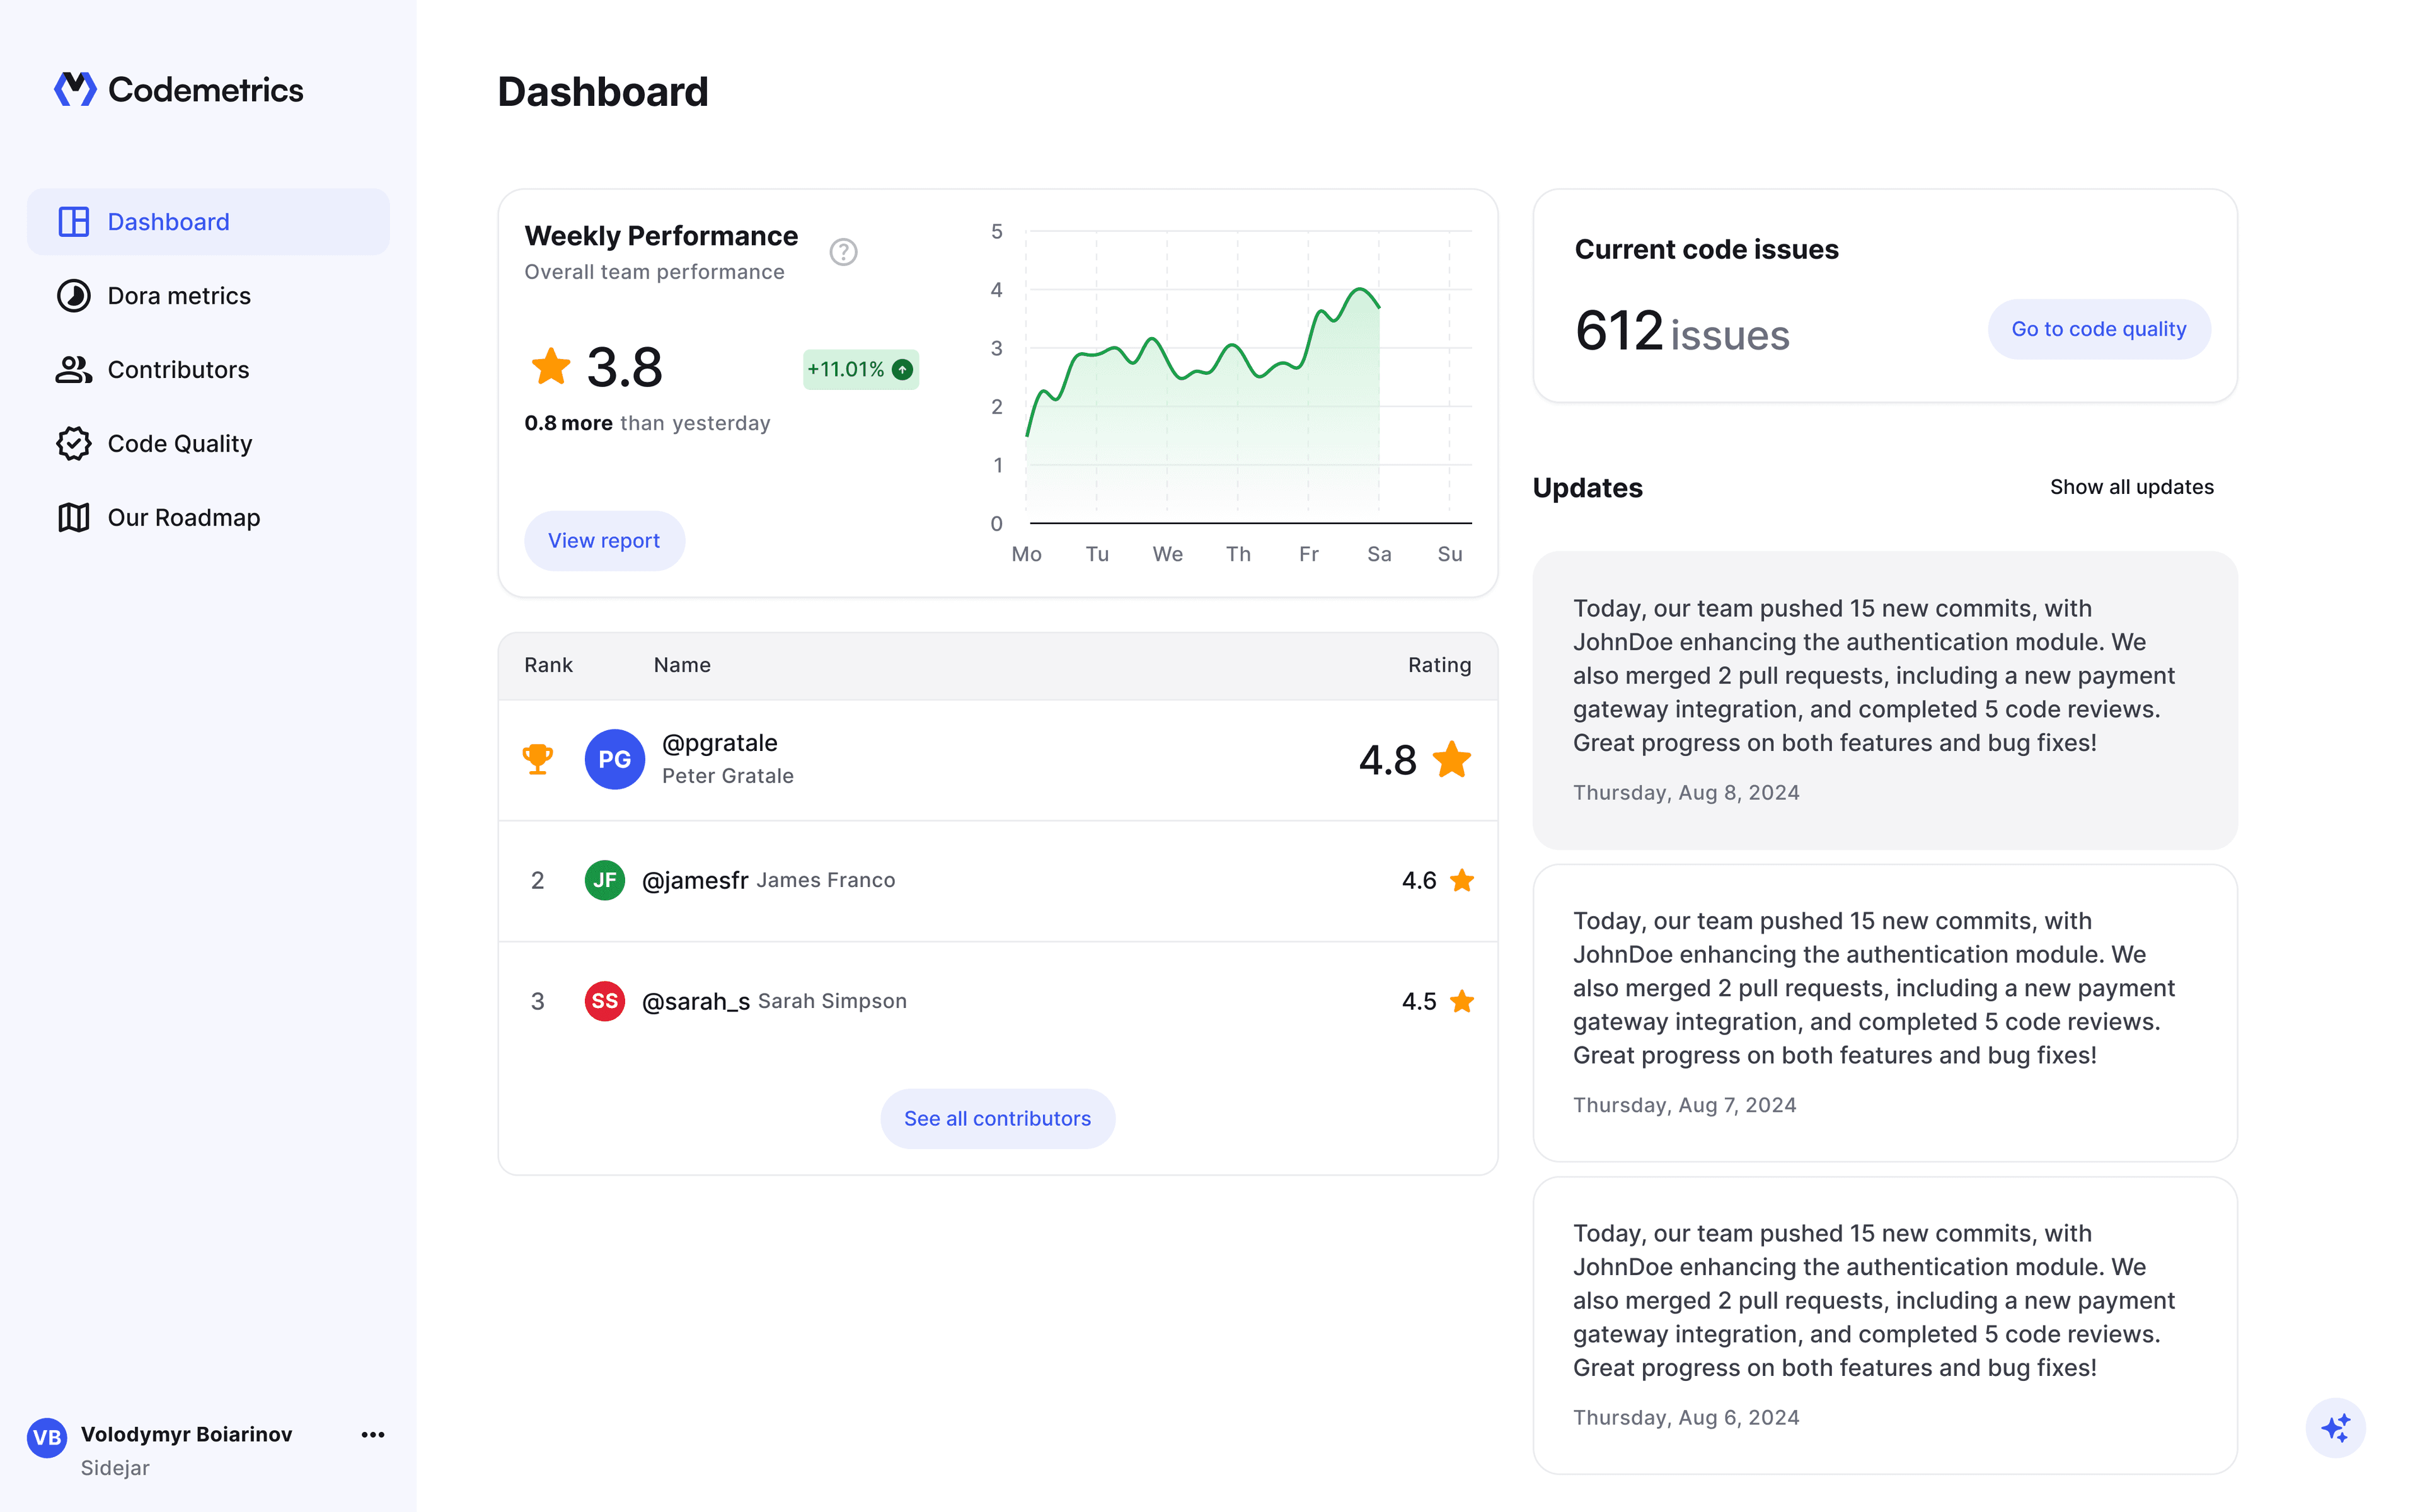This screenshot has height=1512, width=2420.
Task: Click the Go to code quality button
Action: 2099,328
